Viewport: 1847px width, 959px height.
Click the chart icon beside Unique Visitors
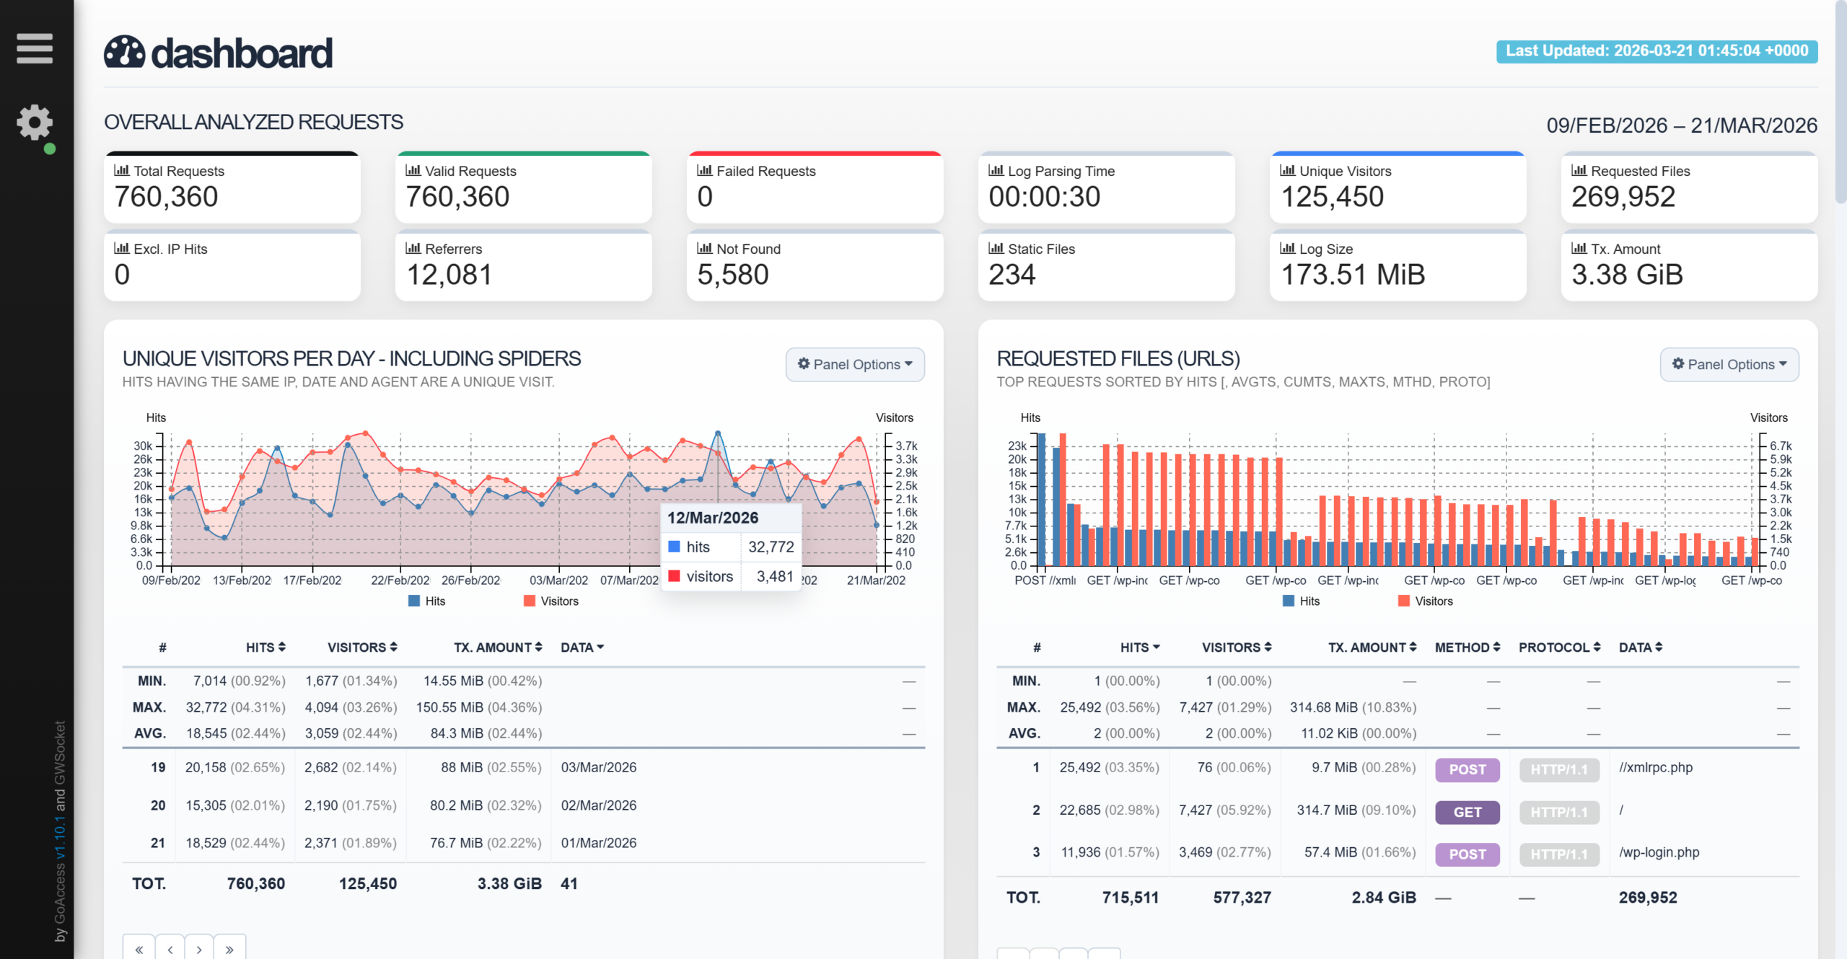(1287, 170)
